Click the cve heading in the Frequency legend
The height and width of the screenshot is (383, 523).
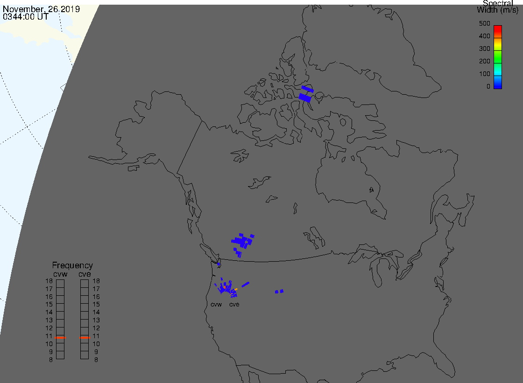85,274
